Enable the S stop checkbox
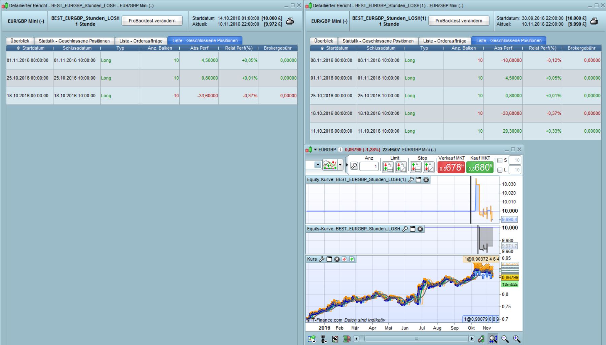Screen dimensions: 606x345 click(500, 161)
